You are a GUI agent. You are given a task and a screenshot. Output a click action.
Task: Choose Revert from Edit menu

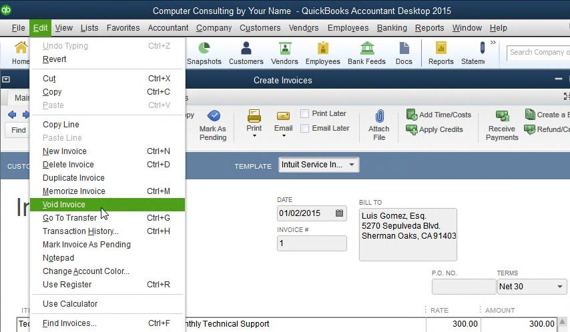tap(107, 59)
